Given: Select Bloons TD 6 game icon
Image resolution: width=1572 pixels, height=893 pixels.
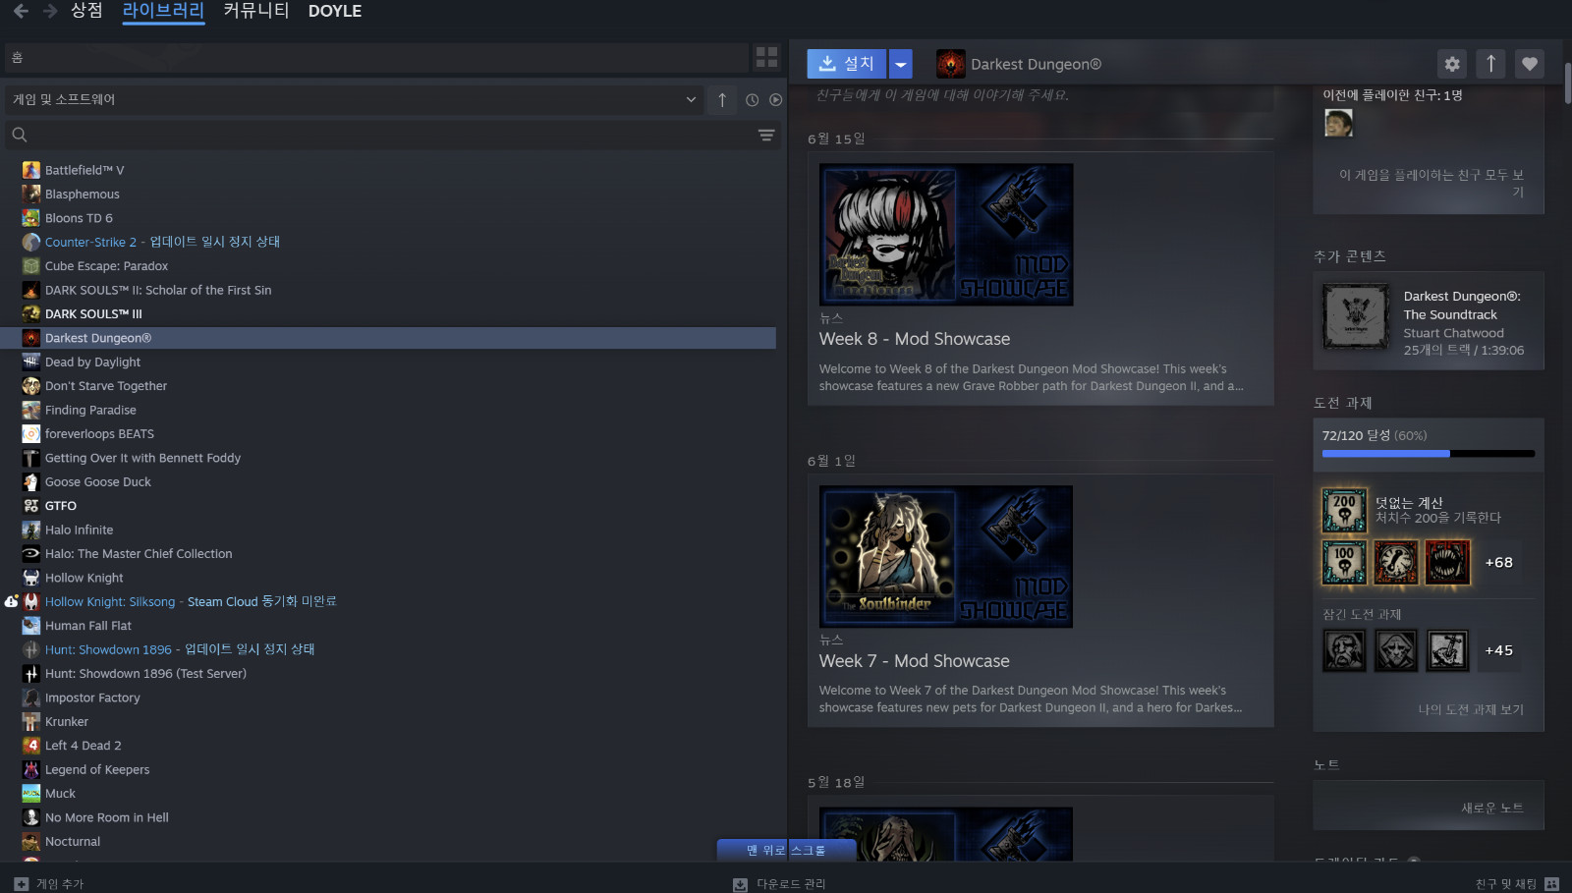Looking at the screenshot, I should 31,218.
